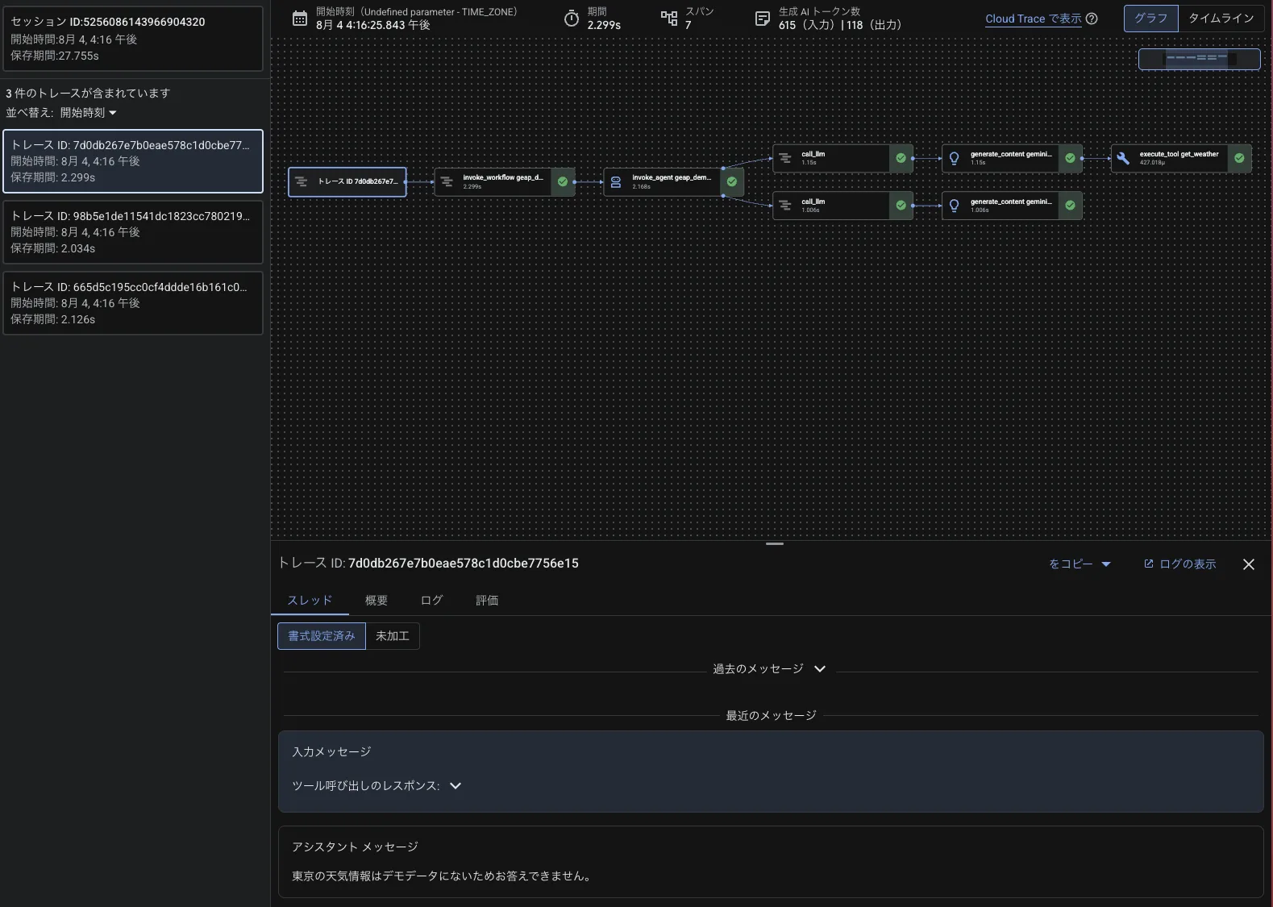Click success checkmark on invoke_agent node

(732, 182)
